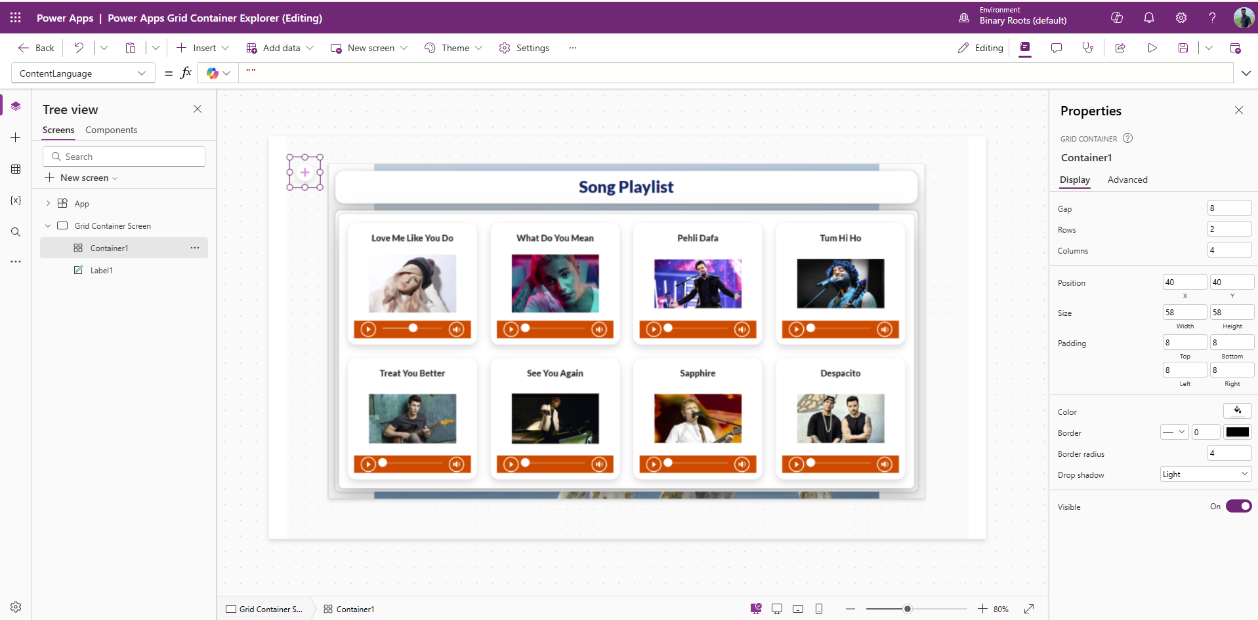Open the Border style dropdown
Viewport: 1258px width, 620px height.
1175,432
